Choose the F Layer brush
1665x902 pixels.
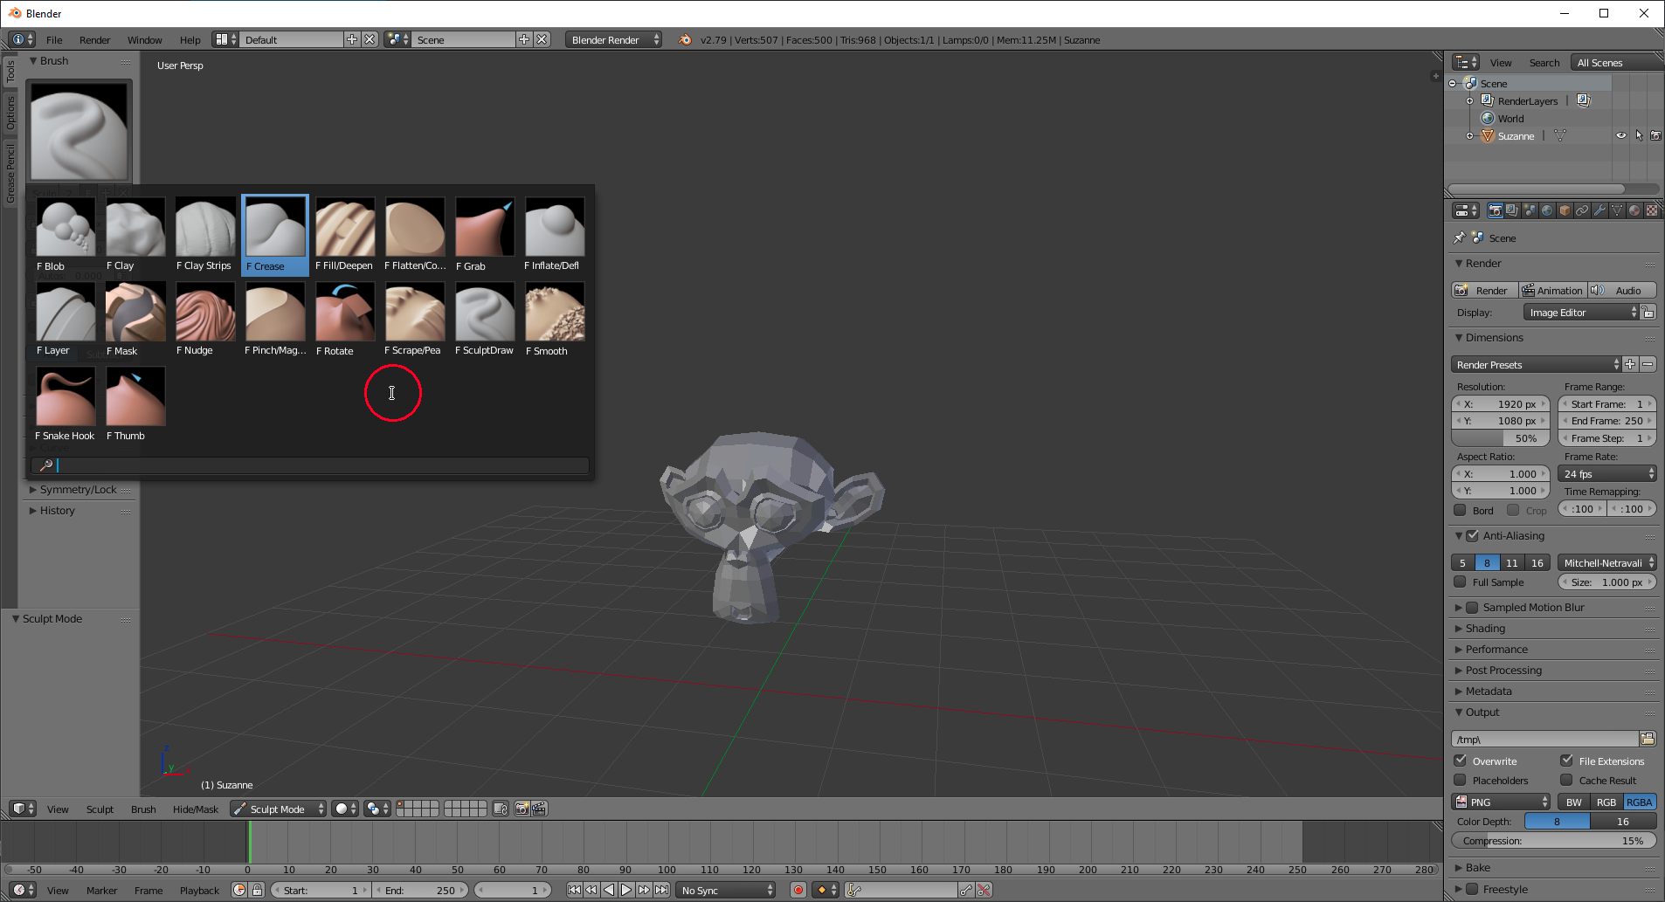[66, 320]
